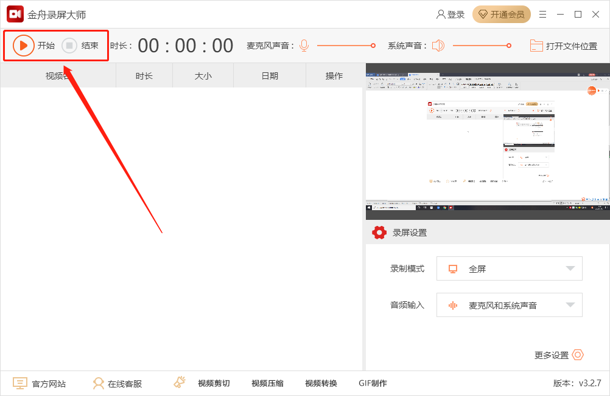Mute system sound via the speaker icon
This screenshot has width=610, height=396.
click(438, 46)
